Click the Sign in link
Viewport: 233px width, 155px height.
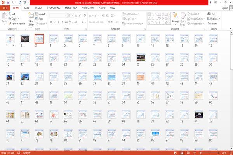224,8
